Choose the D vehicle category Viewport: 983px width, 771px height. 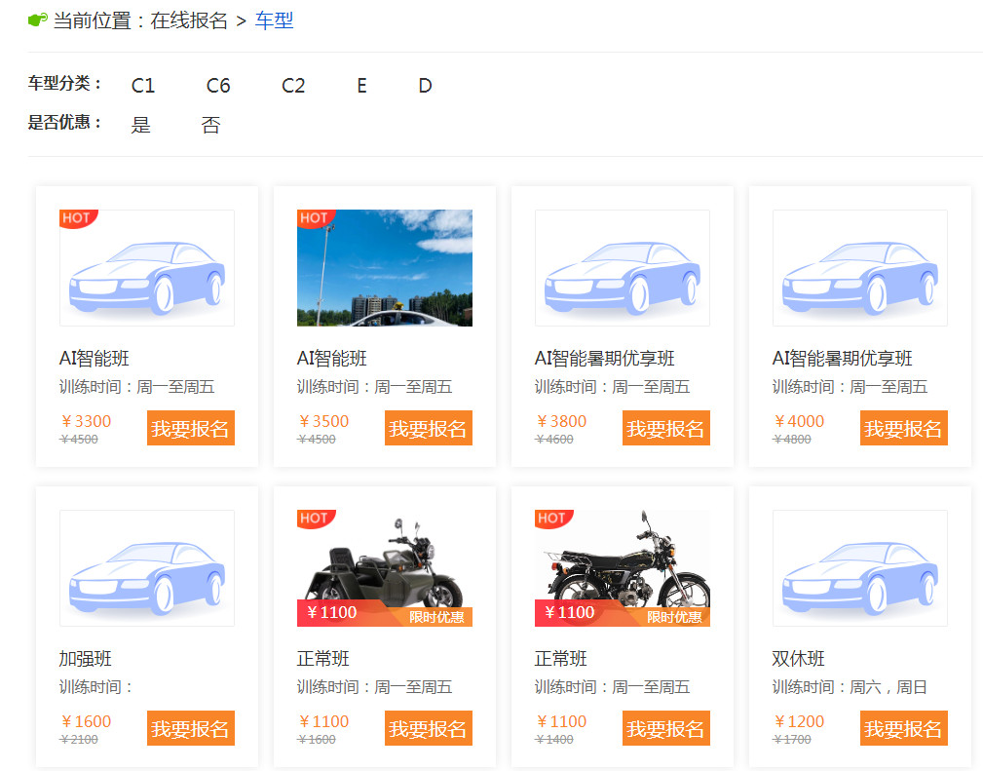pyautogui.click(x=425, y=86)
